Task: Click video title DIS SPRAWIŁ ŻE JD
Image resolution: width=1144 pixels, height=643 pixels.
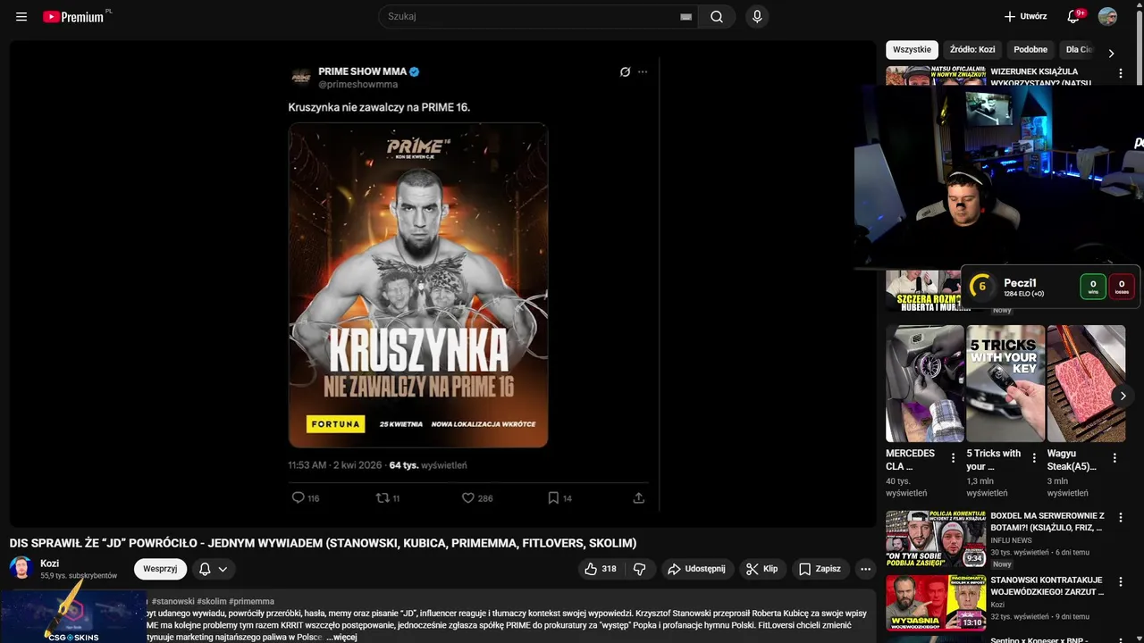Action: pos(323,543)
